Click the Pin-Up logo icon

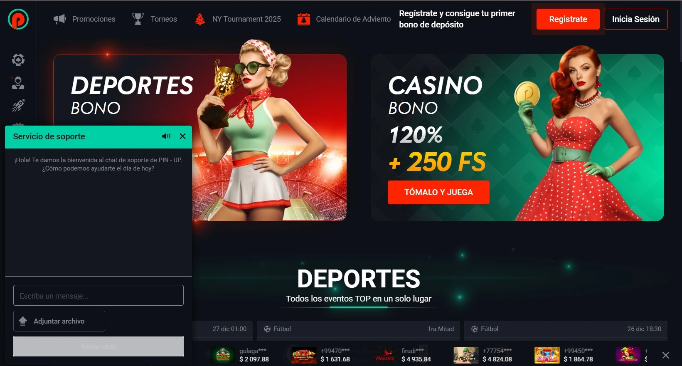click(18, 19)
